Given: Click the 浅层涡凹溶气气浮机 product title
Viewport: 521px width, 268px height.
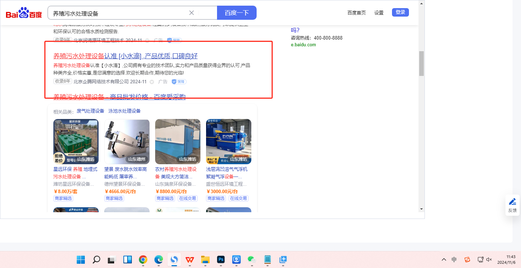Looking at the screenshot, I should pos(227,173).
